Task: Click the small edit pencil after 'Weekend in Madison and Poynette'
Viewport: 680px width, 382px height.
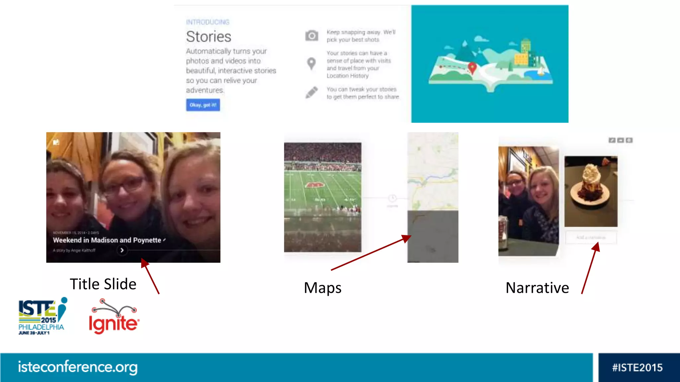Action: (x=164, y=239)
